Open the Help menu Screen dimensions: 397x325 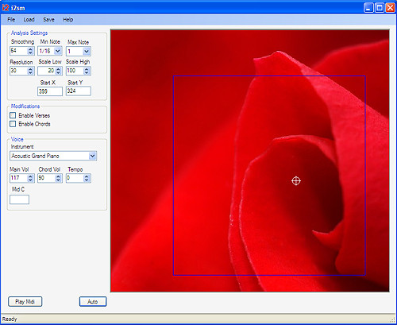pyautogui.click(x=68, y=19)
